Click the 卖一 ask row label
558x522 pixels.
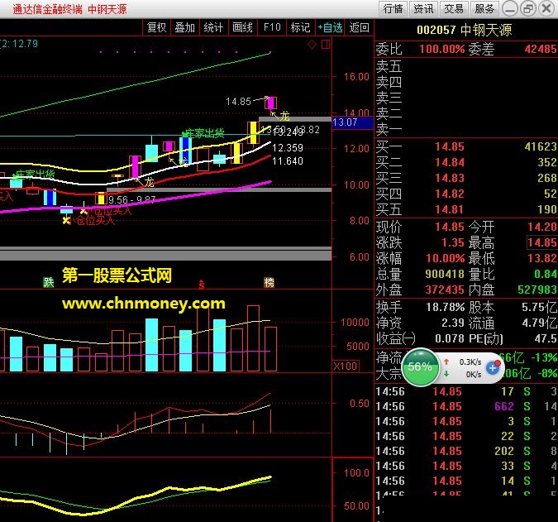(389, 129)
